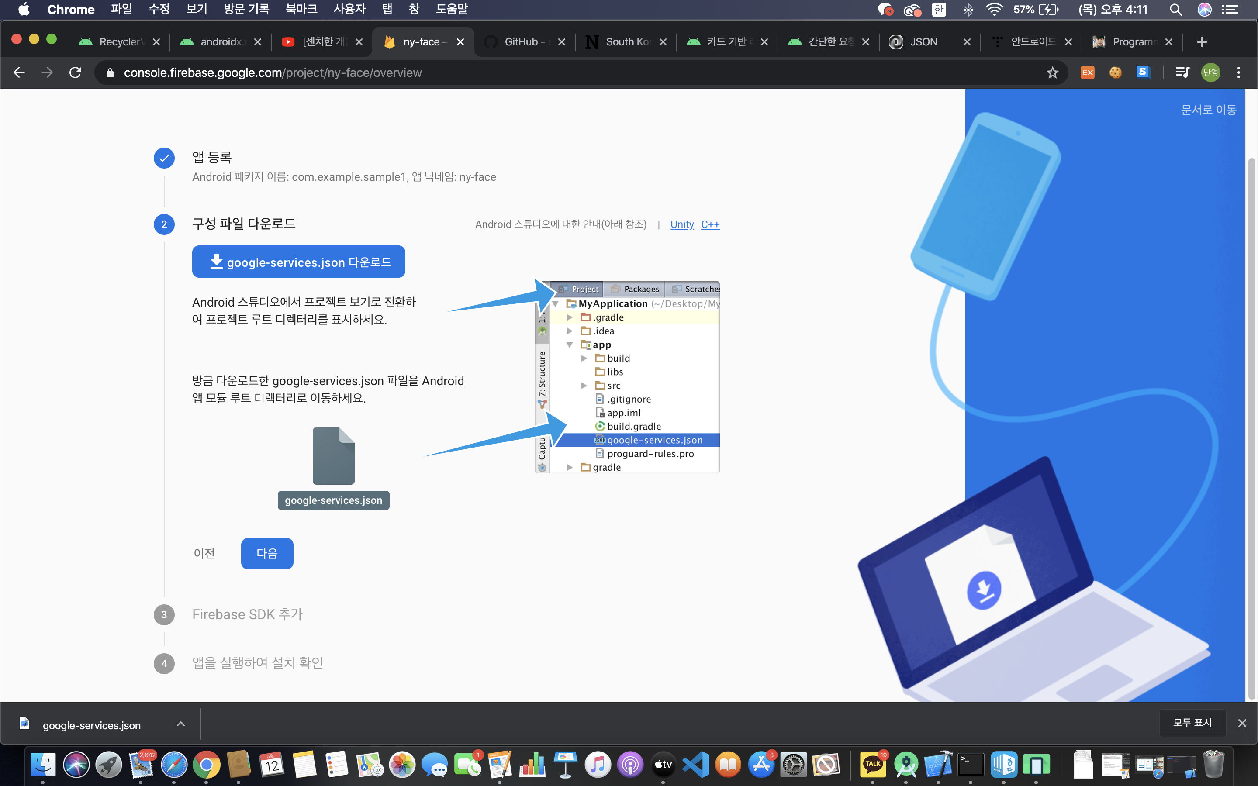Expand the google-services.json download options chevron

(x=180, y=724)
